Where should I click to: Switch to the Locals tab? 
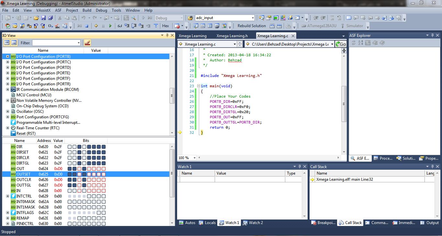(207, 223)
